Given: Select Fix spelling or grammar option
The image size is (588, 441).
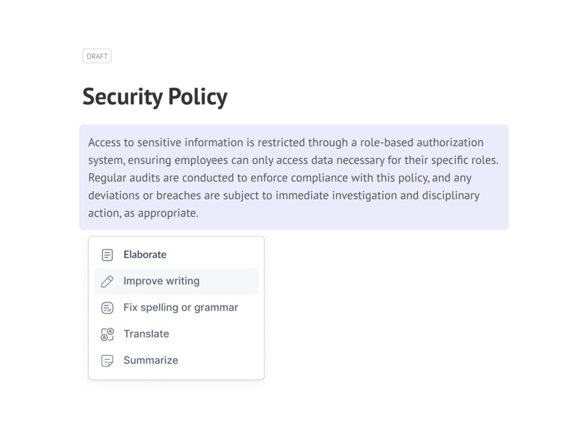Looking at the screenshot, I should tap(176, 308).
